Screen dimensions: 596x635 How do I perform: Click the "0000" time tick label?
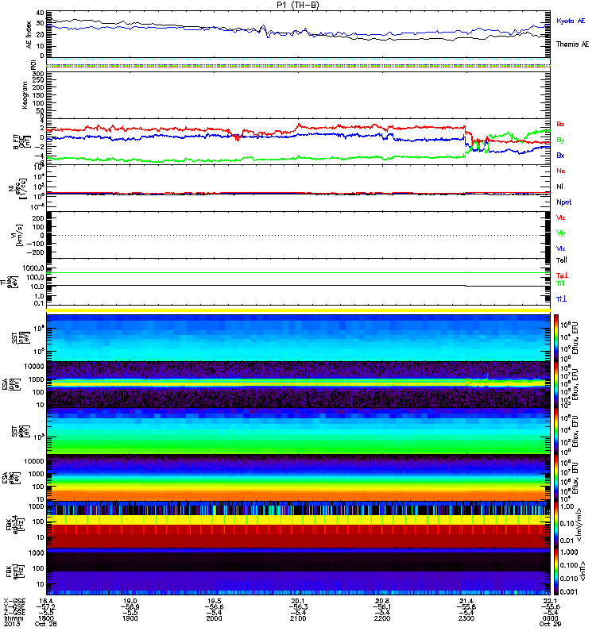point(550,618)
